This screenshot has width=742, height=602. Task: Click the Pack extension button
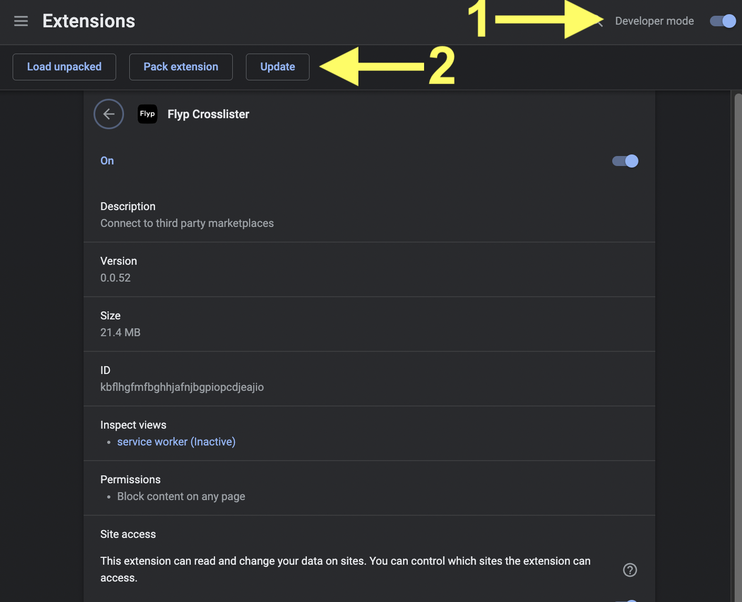pyautogui.click(x=181, y=67)
